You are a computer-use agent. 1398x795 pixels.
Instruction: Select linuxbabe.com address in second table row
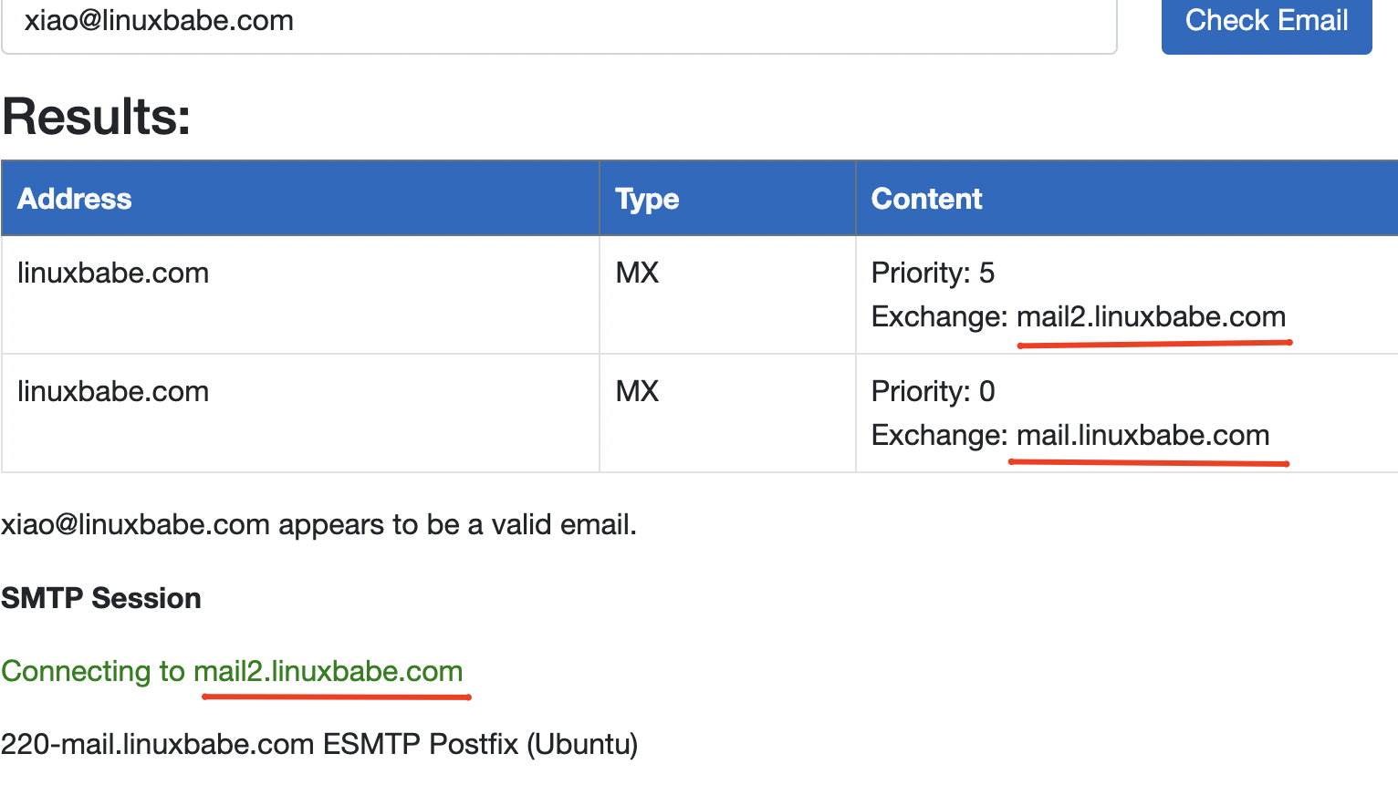coord(113,391)
